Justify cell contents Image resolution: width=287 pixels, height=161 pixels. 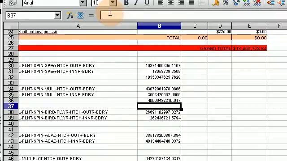(191, 3)
